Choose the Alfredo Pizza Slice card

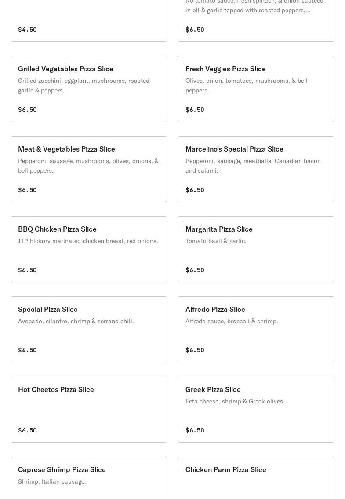tap(256, 329)
